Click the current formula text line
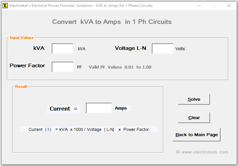This screenshot has height=166, width=238. pos(89,129)
